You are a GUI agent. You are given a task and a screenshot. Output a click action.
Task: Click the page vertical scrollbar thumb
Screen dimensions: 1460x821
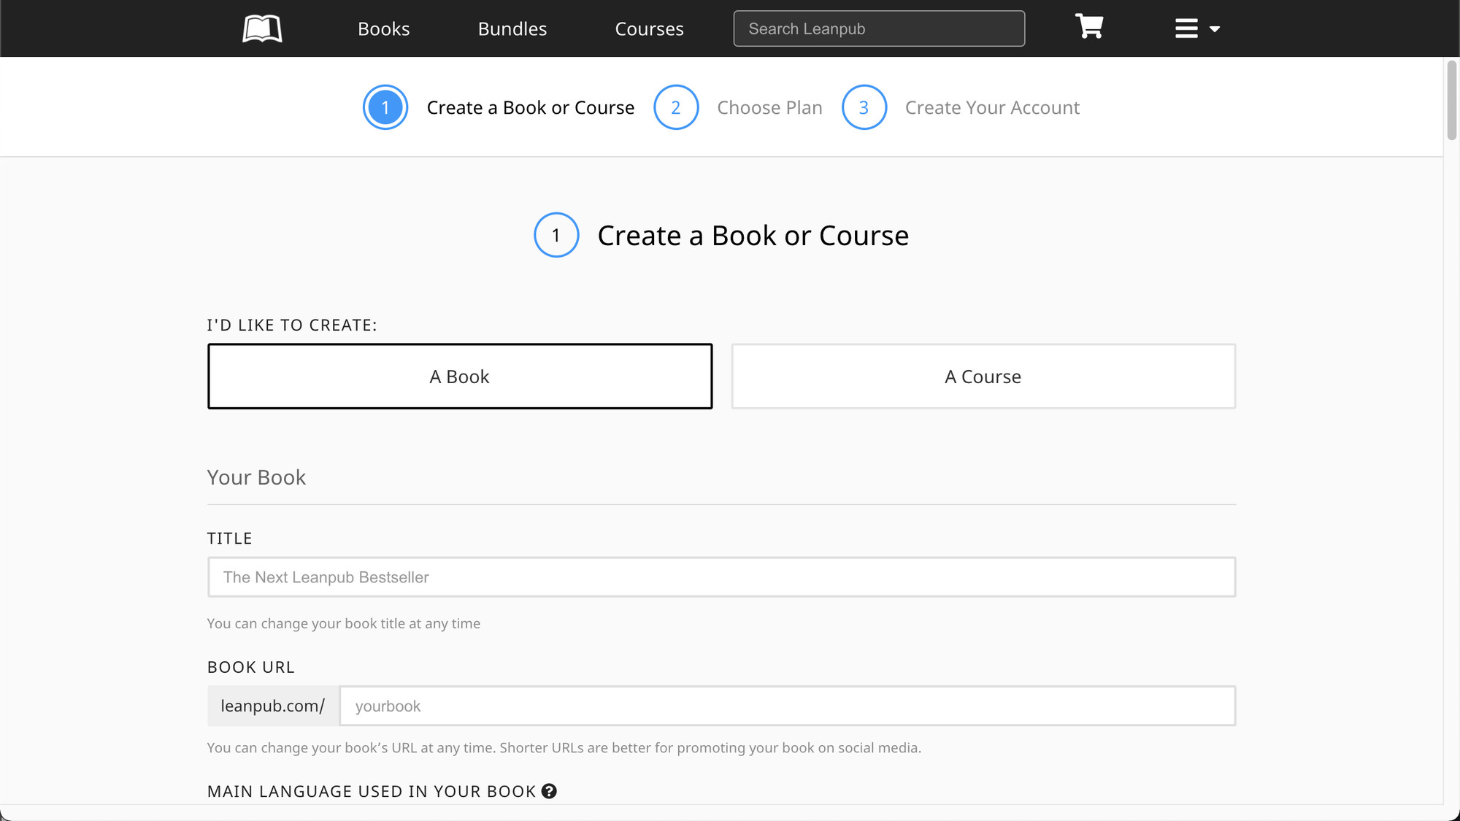click(x=1451, y=101)
